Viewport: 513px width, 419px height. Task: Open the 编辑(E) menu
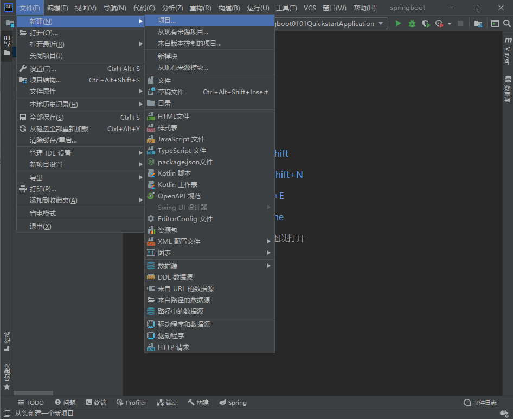point(57,8)
